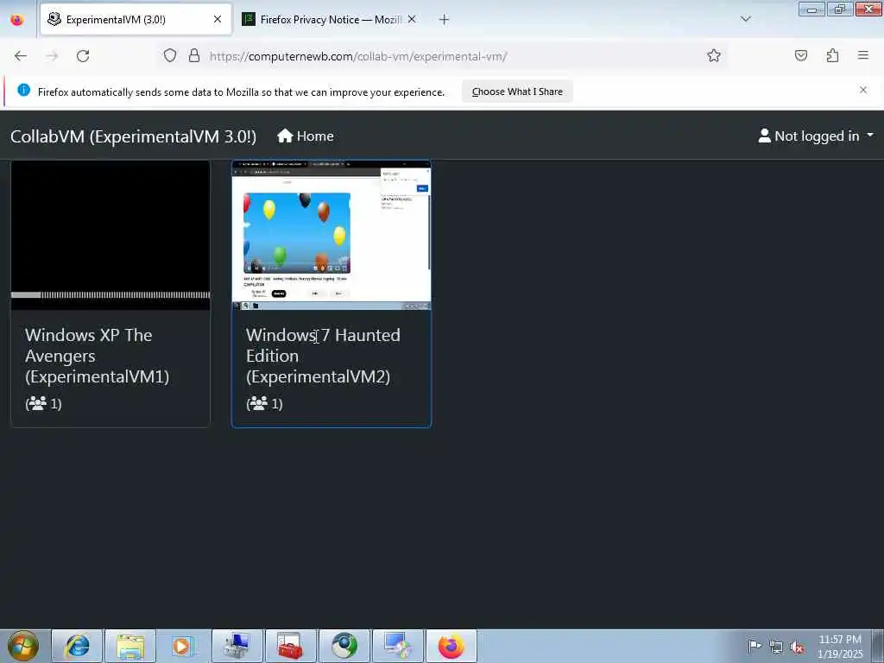Open the taskbar clock 11:57 PM
The height and width of the screenshot is (663, 884).
840,647
